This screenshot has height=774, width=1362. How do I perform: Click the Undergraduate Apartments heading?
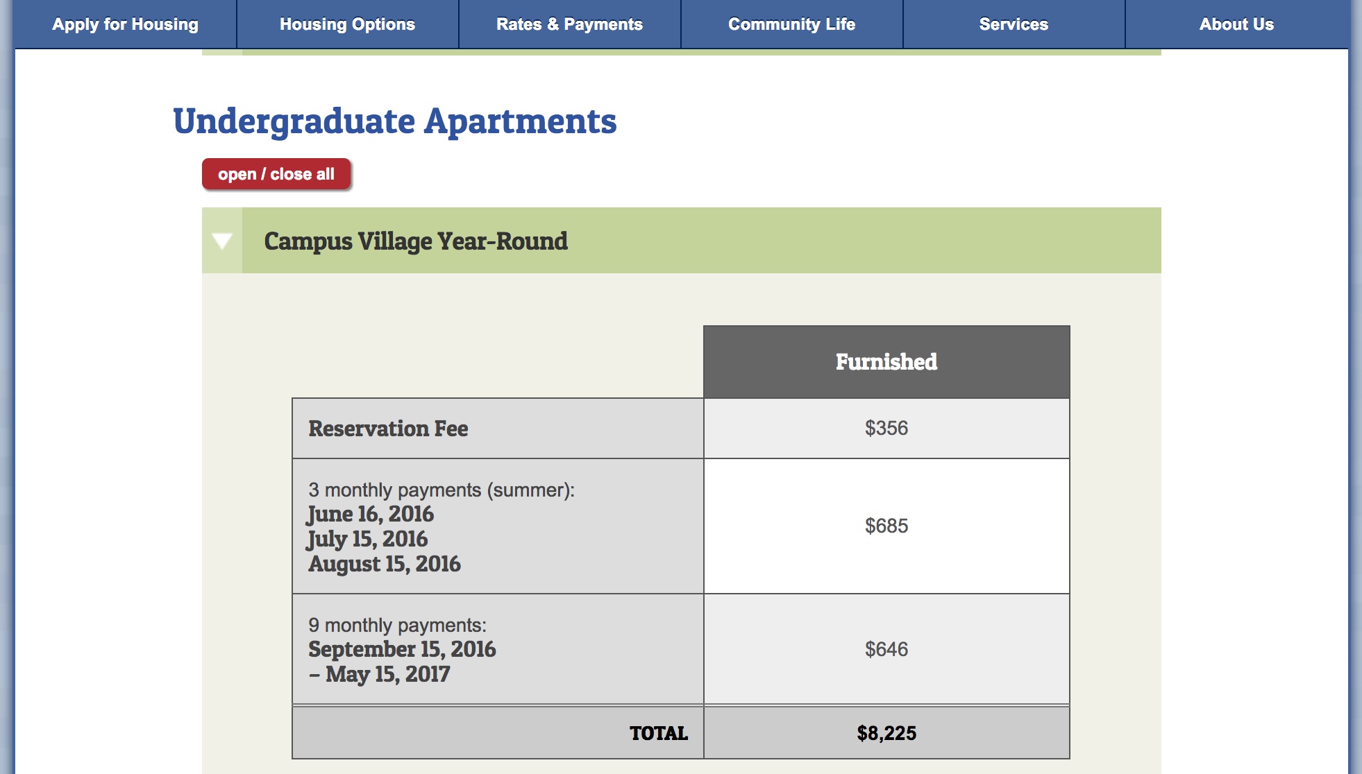[394, 121]
